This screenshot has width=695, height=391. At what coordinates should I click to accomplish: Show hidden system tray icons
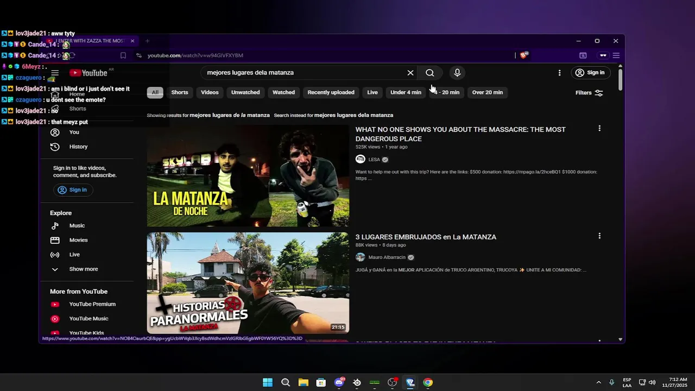click(598, 382)
